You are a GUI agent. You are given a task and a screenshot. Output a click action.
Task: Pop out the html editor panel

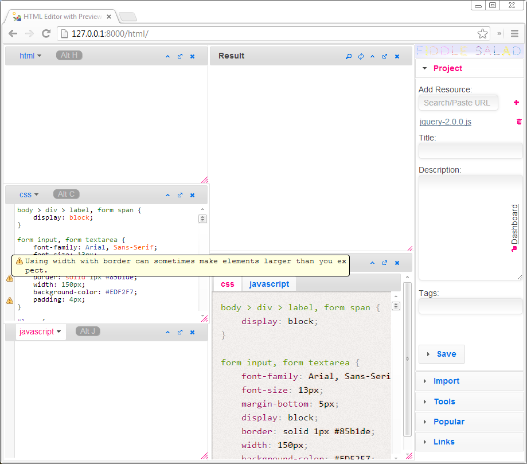click(180, 56)
